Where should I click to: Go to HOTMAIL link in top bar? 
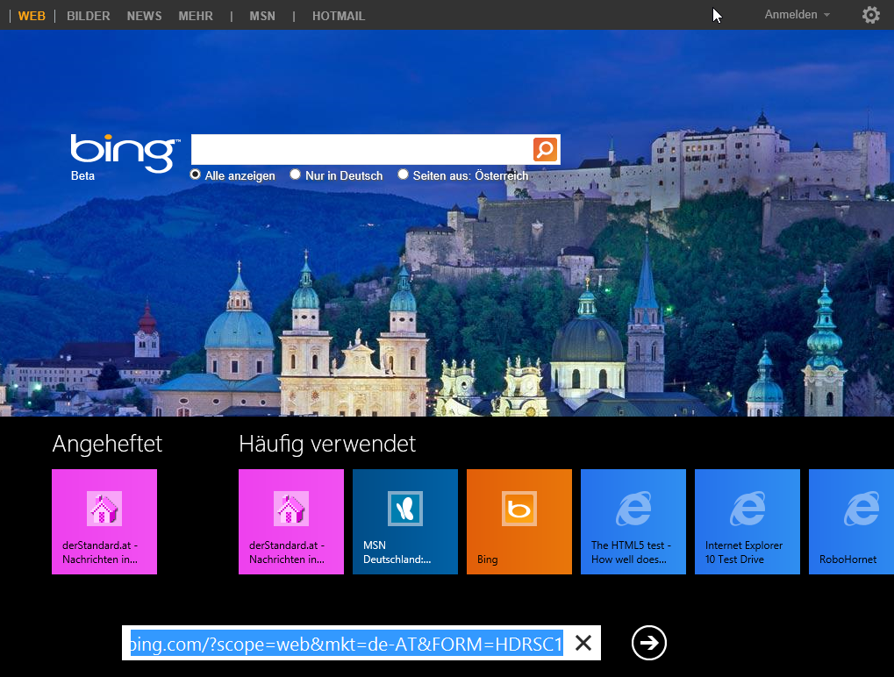pyautogui.click(x=339, y=16)
